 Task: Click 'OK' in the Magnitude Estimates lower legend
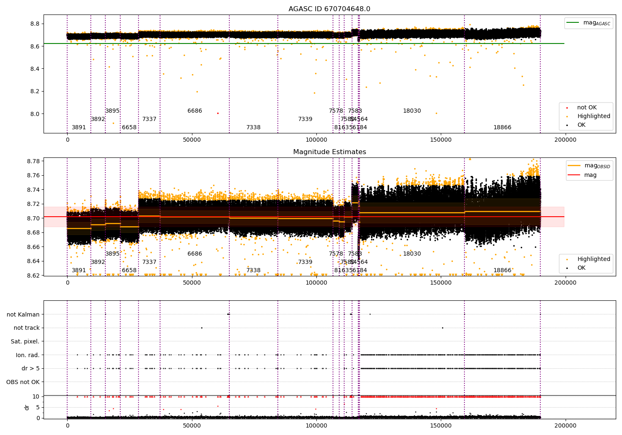576,268
